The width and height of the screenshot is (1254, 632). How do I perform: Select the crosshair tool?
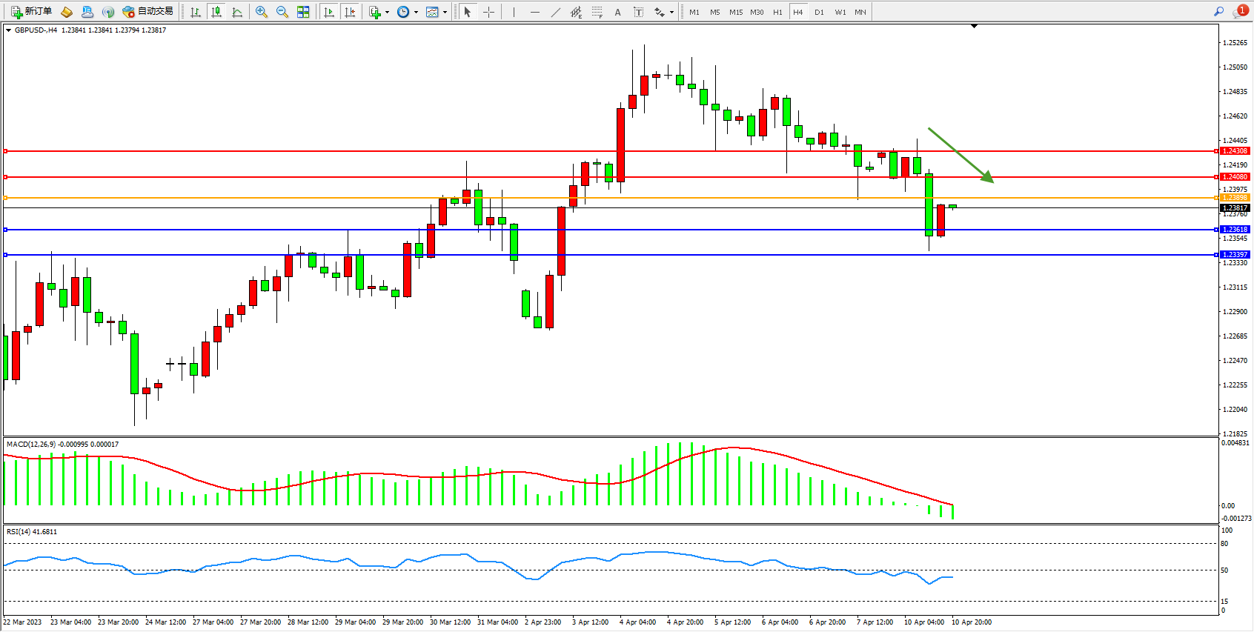[488, 12]
